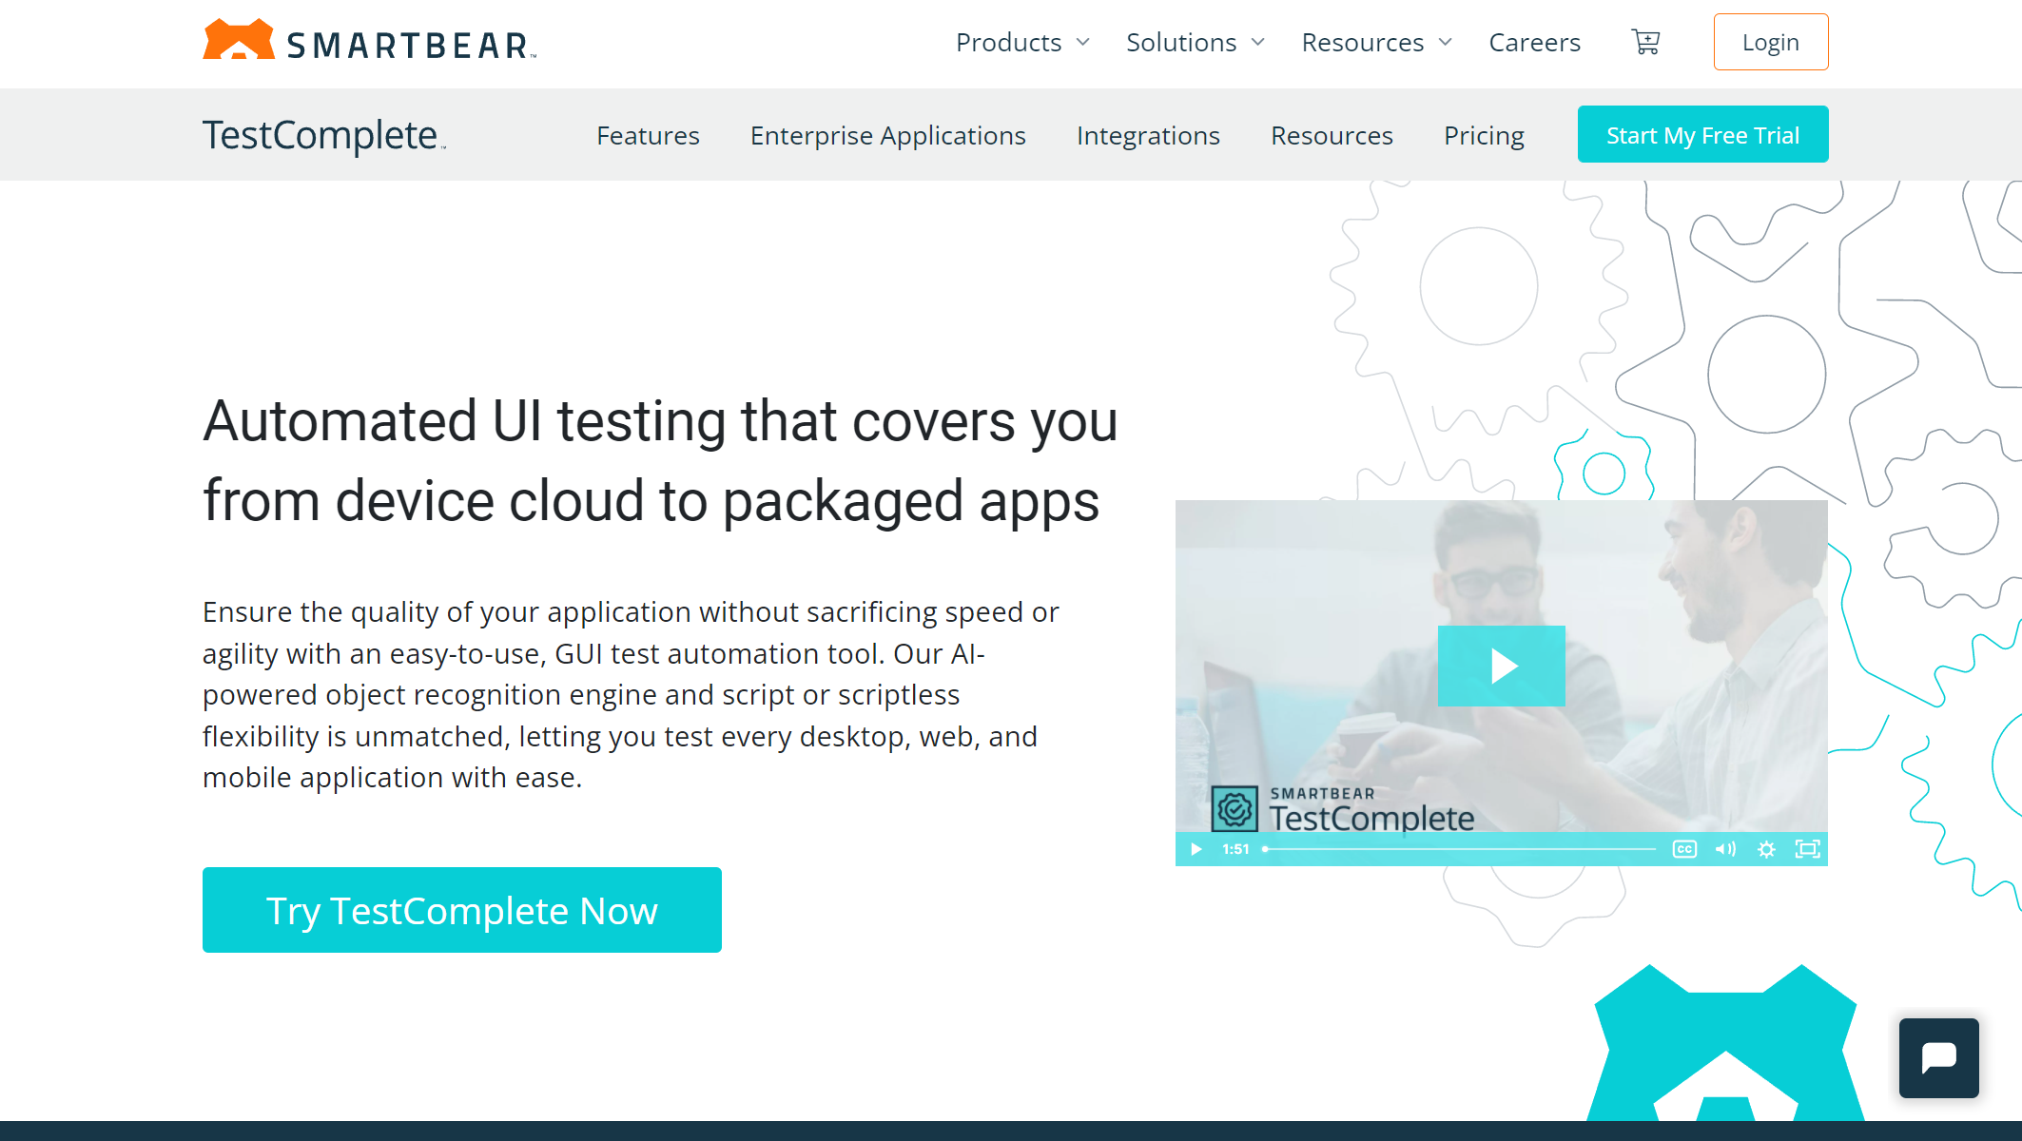Open the shopping cart icon
This screenshot has height=1141, width=2022.
pyautogui.click(x=1645, y=42)
